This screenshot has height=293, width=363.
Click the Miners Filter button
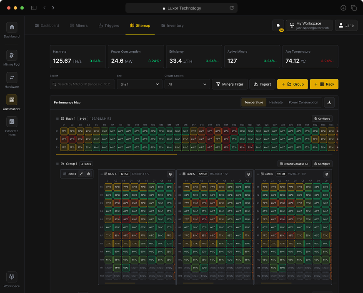(230, 84)
